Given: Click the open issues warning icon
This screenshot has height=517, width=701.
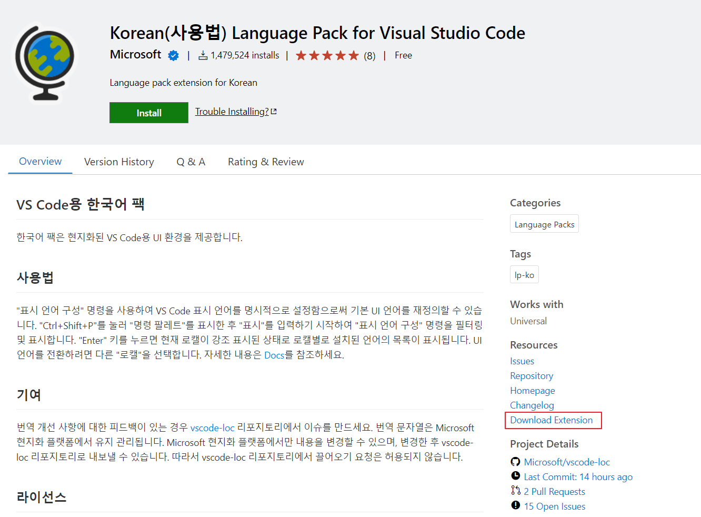Looking at the screenshot, I should point(515,505).
